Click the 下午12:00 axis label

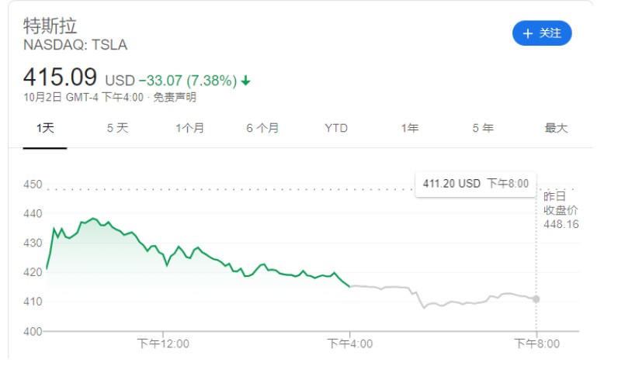pyautogui.click(x=163, y=343)
